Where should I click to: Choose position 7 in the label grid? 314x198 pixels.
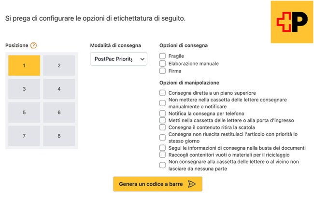[x=24, y=136]
